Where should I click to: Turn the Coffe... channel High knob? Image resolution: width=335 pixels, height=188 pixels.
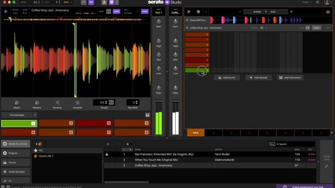point(175,41)
